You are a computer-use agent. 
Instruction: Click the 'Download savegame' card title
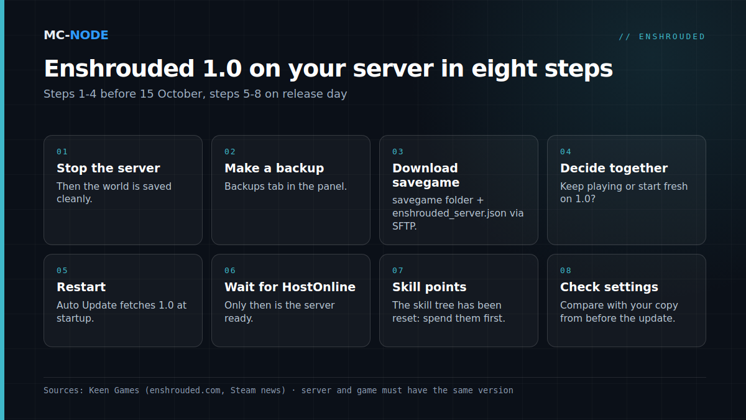(426, 175)
